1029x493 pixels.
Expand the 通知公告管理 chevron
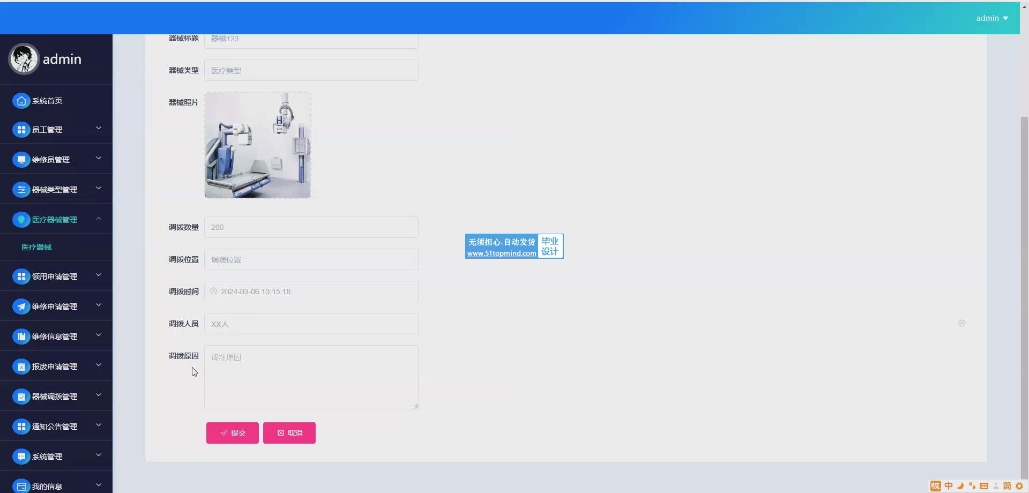tap(99, 425)
